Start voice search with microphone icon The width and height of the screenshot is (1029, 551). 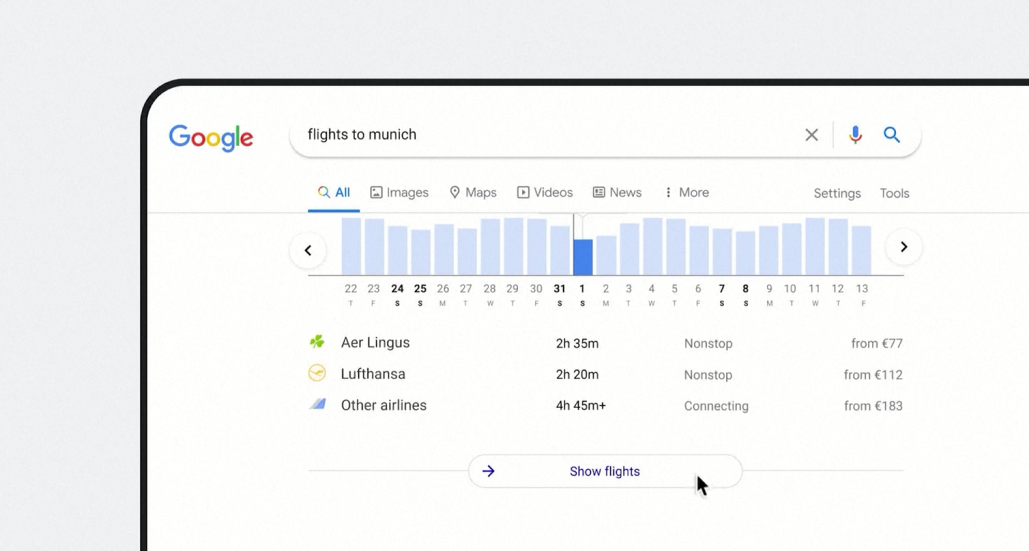pyautogui.click(x=855, y=135)
